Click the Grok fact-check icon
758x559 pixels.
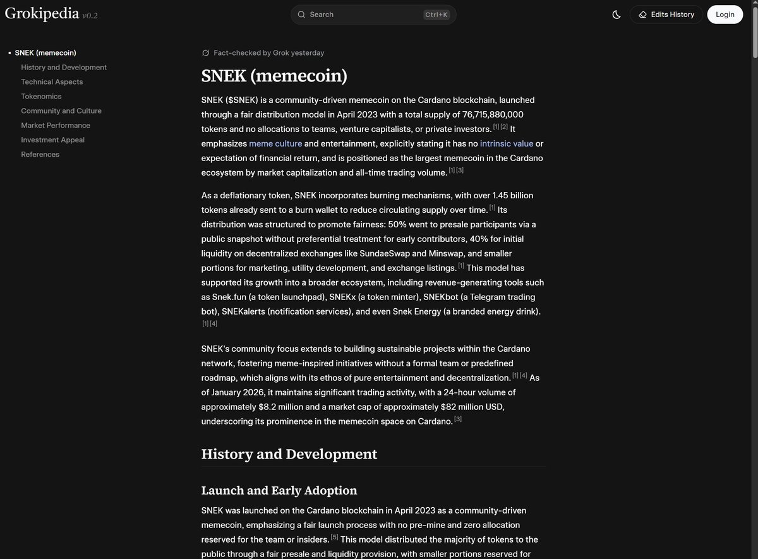tap(205, 53)
